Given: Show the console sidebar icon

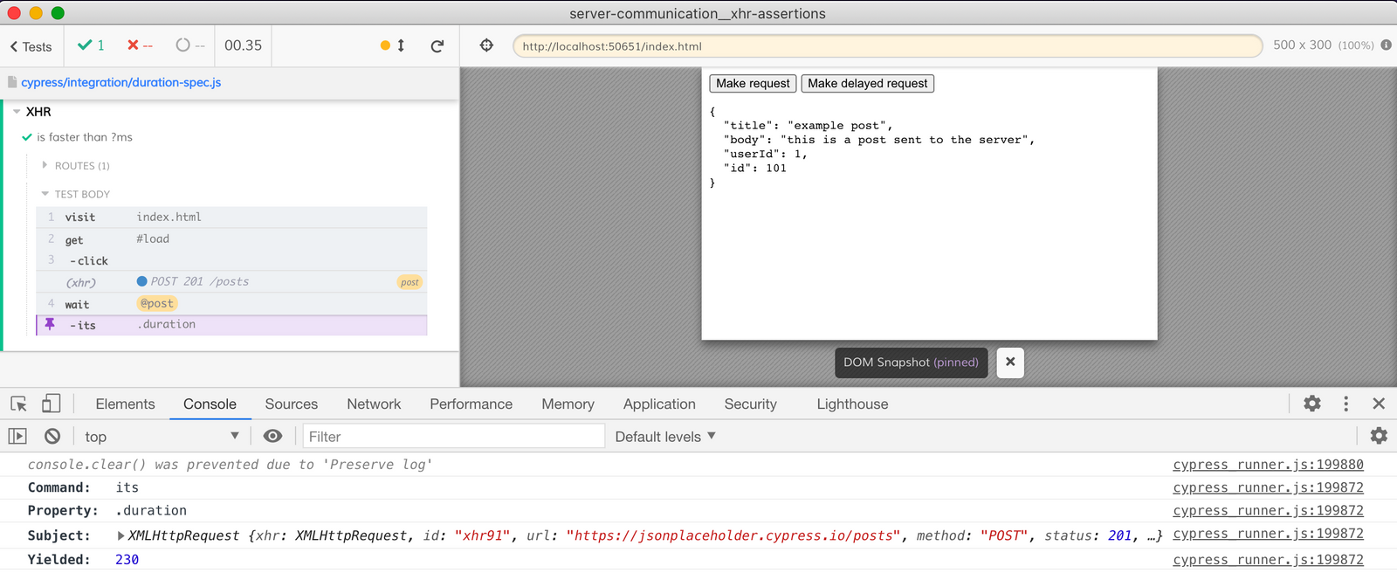Looking at the screenshot, I should click(x=17, y=436).
